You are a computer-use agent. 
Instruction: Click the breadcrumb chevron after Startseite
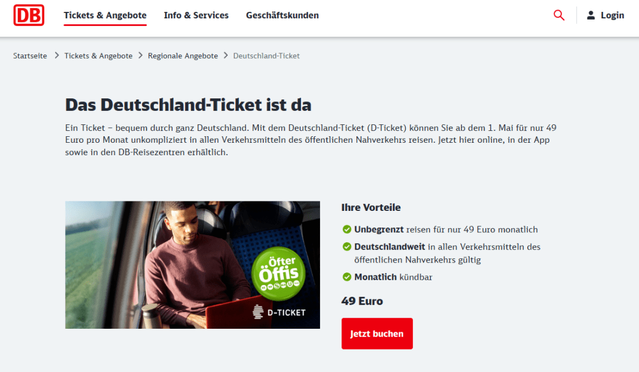click(x=57, y=56)
